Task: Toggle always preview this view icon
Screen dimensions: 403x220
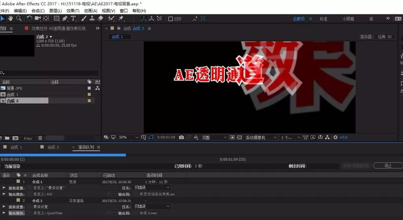Action: (106, 138)
